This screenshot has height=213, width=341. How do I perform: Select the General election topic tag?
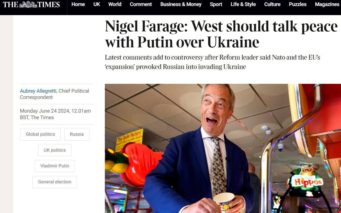point(55,182)
